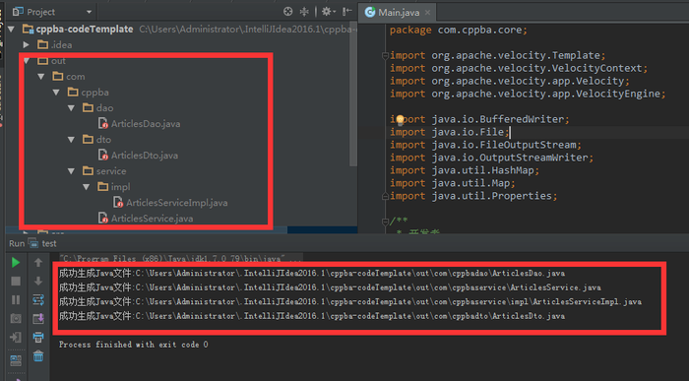Switch to the Main.java editor tab
Screen dimensions: 689x381
(x=393, y=12)
